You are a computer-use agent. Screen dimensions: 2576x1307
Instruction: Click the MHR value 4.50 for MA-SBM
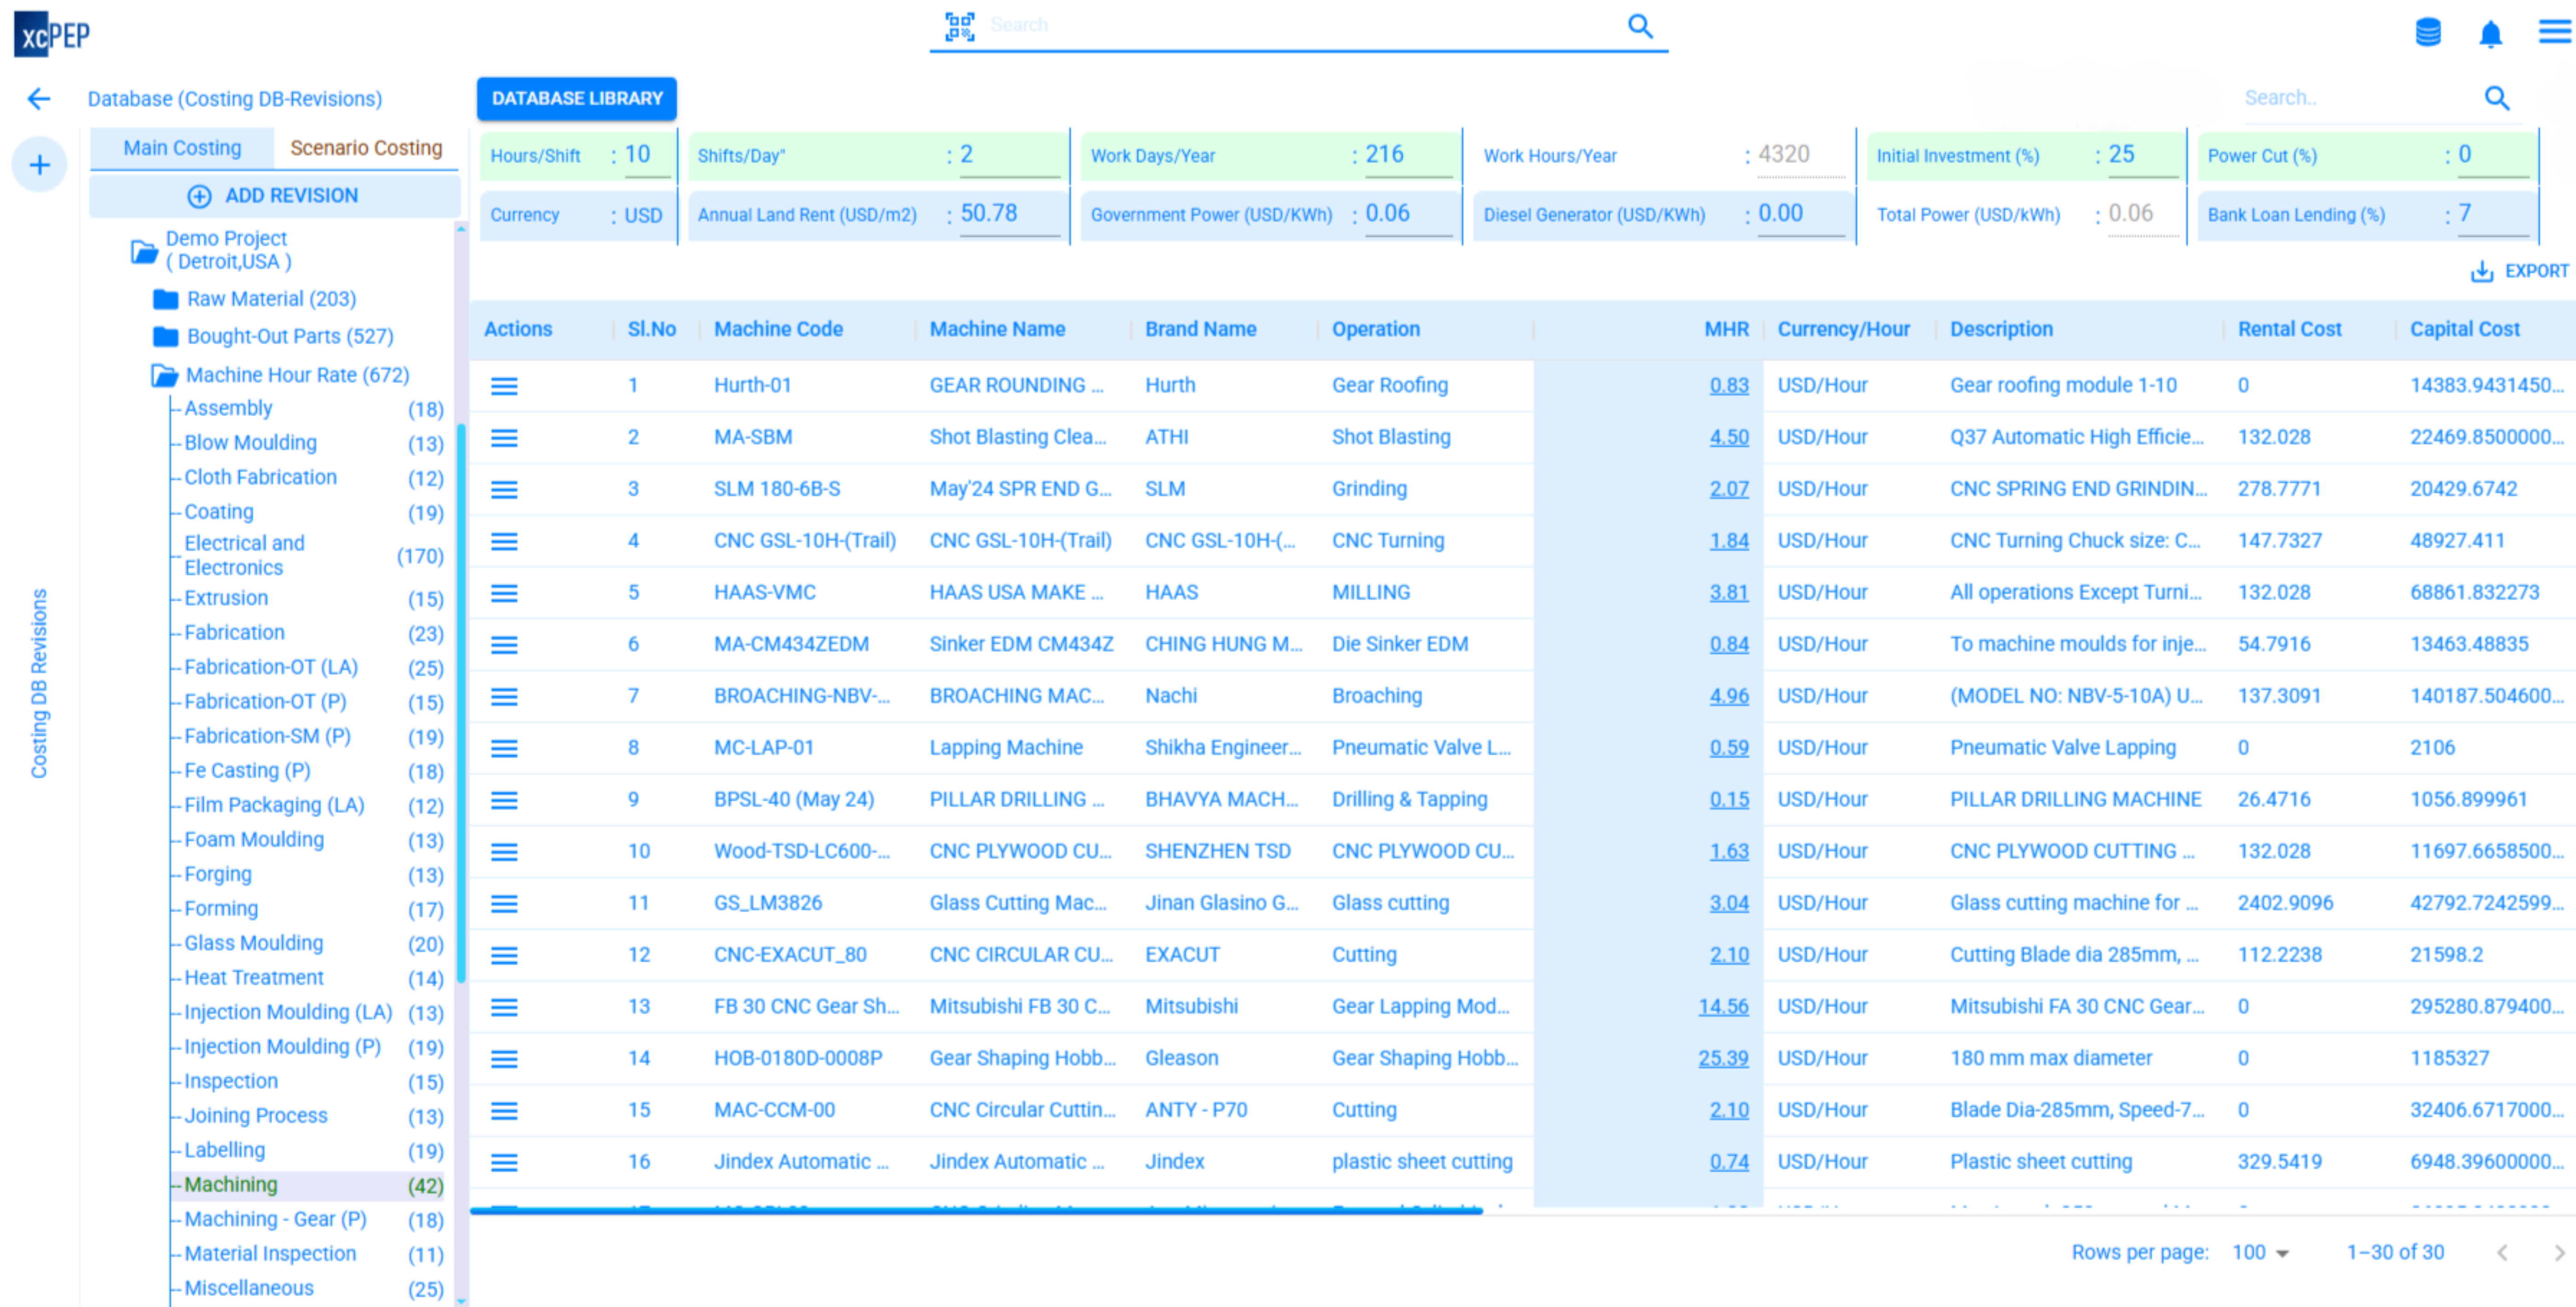(x=1728, y=437)
